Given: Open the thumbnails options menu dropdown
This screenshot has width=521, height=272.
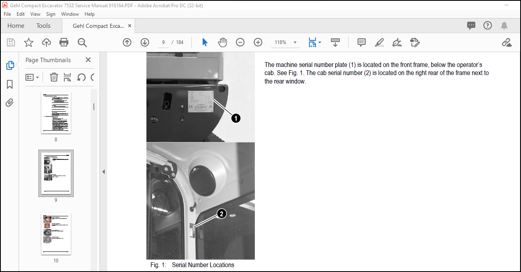Looking at the screenshot, I should [x=32, y=77].
